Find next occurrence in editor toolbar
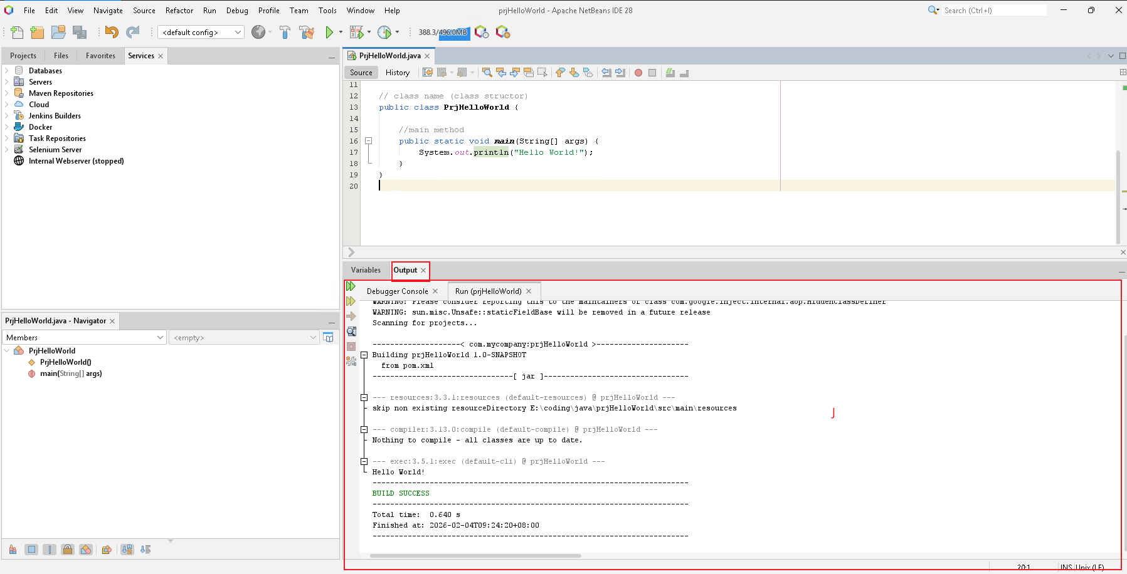This screenshot has width=1127, height=574. (x=515, y=73)
